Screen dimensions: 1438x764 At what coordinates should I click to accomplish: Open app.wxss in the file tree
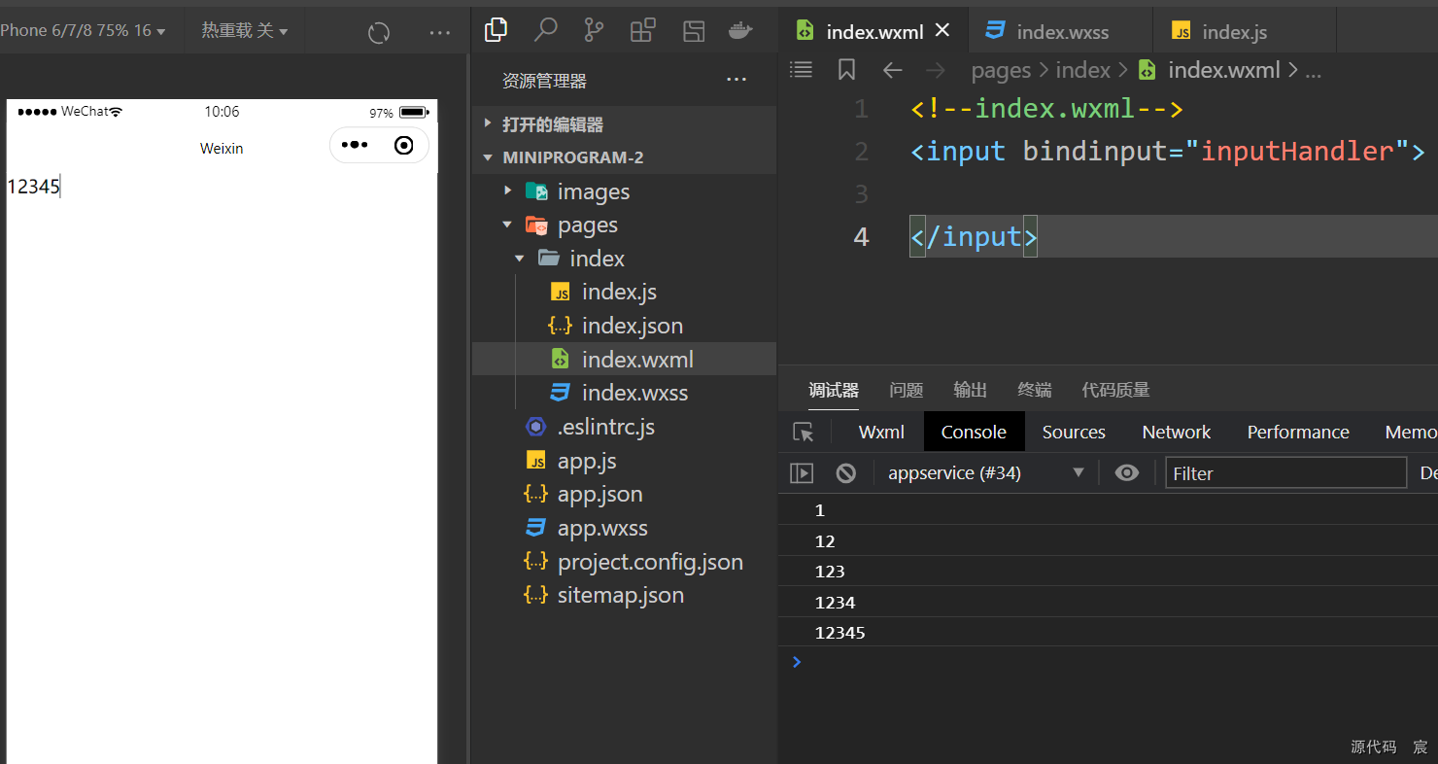tap(624, 528)
